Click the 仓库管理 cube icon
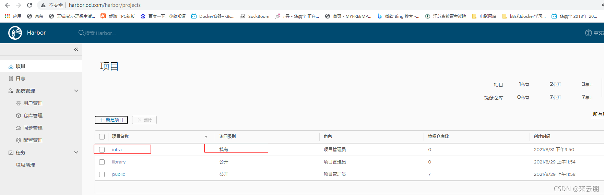 [19, 115]
